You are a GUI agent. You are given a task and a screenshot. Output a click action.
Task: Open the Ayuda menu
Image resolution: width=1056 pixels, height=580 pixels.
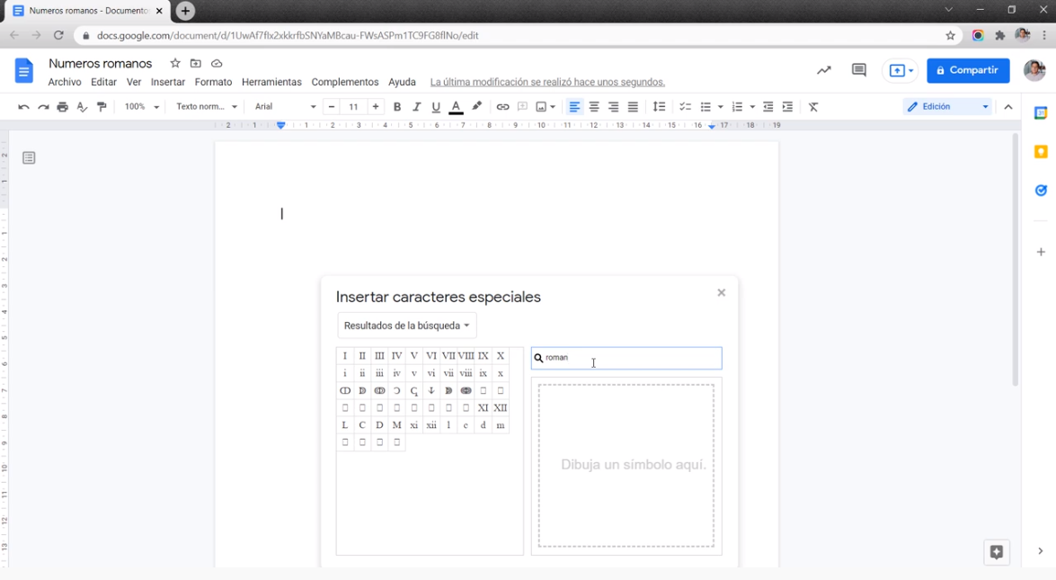coord(402,82)
